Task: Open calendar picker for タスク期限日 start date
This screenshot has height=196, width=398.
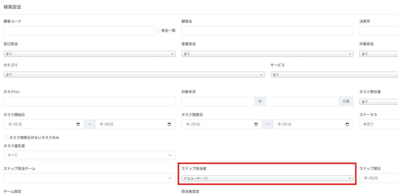Action: [x=256, y=124]
